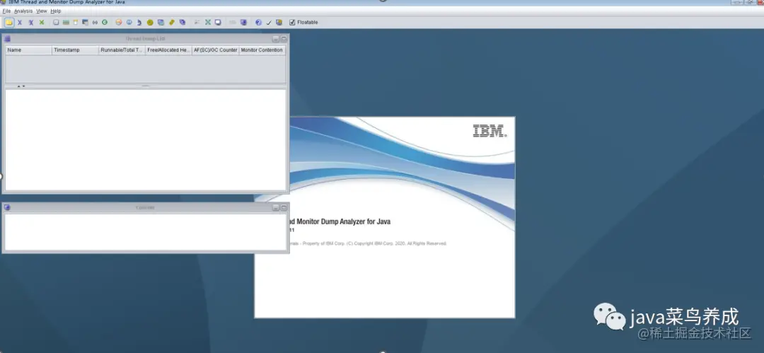Click the white monitor toolbar icon

(218, 23)
